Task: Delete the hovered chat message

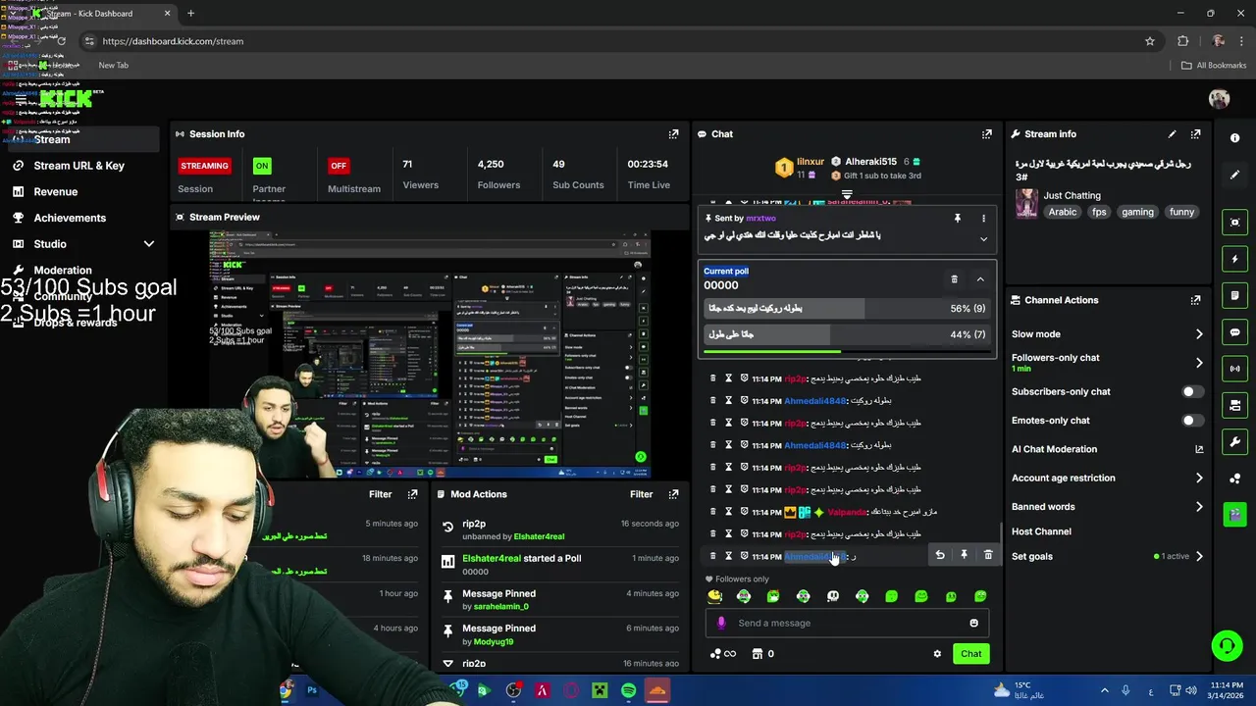Action: [988, 555]
